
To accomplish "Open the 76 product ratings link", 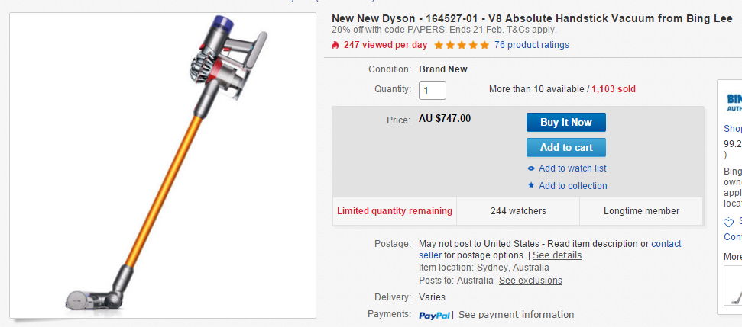I will click(531, 45).
